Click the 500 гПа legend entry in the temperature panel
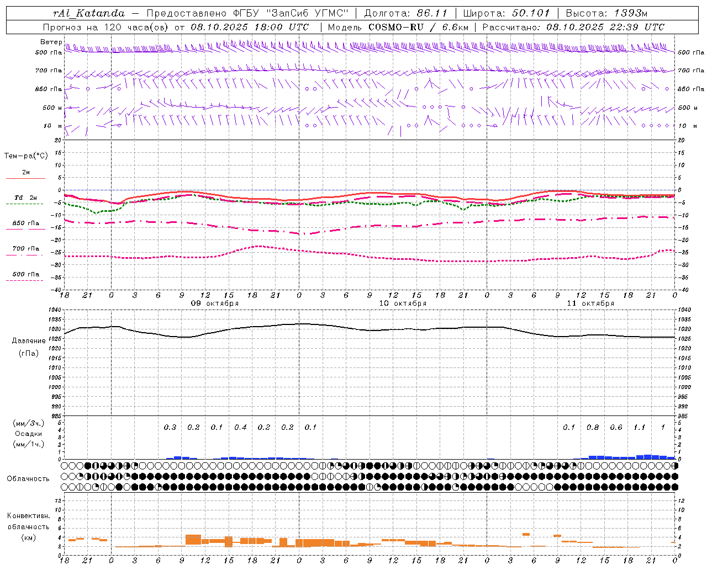The width and height of the screenshot is (707, 565). tap(26, 274)
